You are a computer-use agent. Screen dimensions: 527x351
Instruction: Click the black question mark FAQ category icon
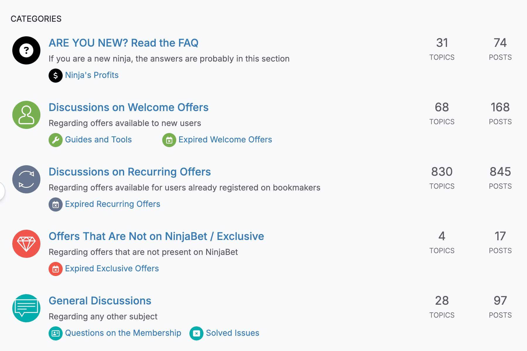(x=26, y=50)
